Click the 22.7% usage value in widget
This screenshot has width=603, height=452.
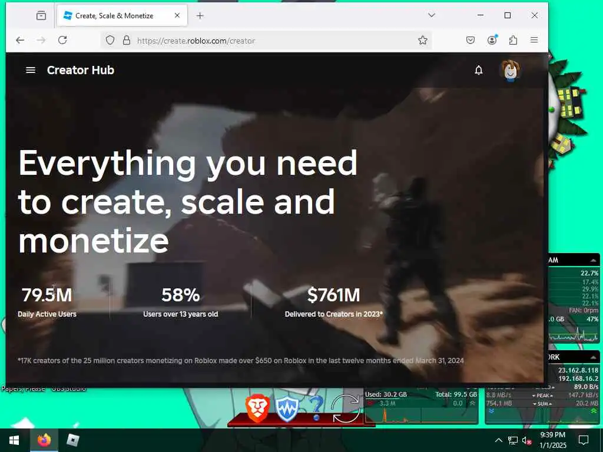(589, 273)
